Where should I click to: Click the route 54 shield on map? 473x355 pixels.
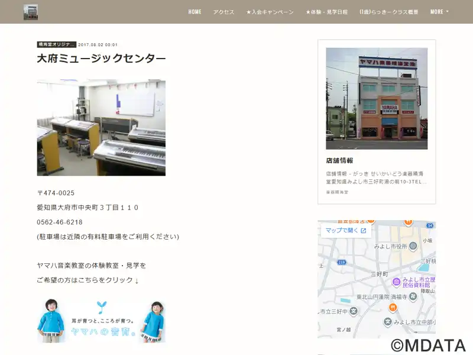(x=430, y=225)
